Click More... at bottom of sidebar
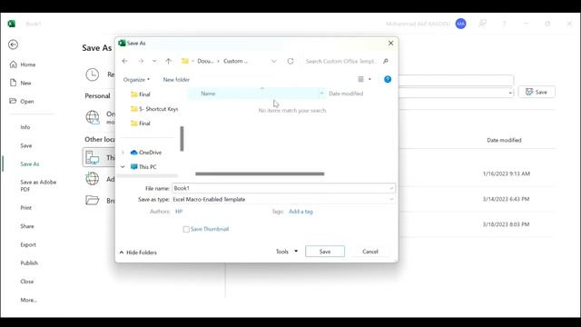This screenshot has width=581, height=327. click(x=28, y=300)
